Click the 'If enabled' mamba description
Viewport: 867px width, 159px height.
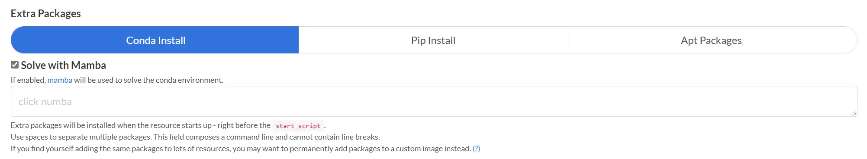pyautogui.click(x=117, y=80)
